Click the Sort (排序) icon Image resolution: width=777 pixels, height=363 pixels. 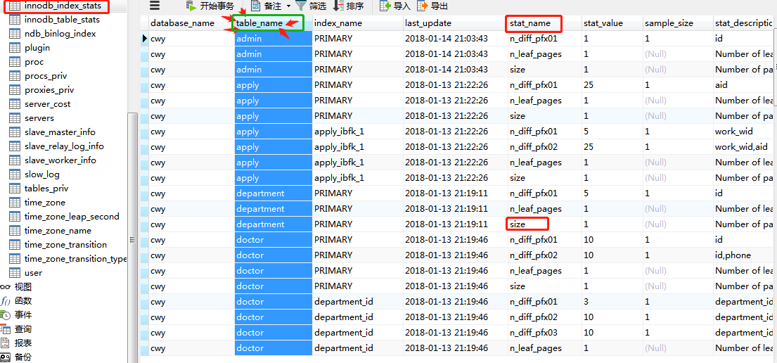[x=338, y=6]
